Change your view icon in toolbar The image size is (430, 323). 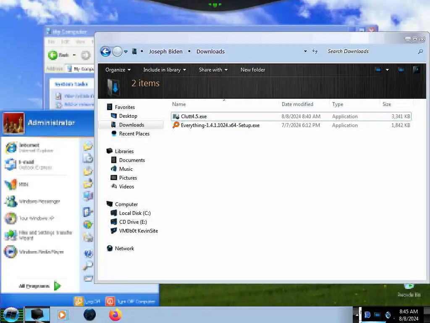pos(378,70)
